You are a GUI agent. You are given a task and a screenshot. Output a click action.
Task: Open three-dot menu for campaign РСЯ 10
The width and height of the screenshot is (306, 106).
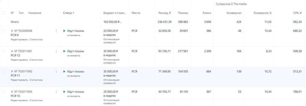pyautogui.click(x=56, y=92)
